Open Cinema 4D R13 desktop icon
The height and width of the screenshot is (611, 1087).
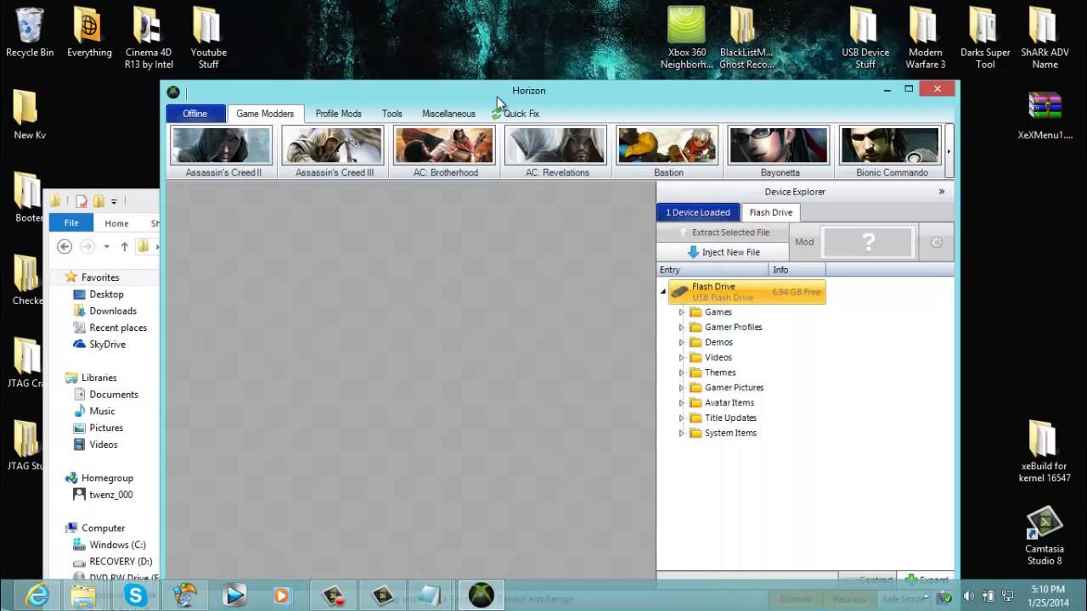click(x=149, y=38)
